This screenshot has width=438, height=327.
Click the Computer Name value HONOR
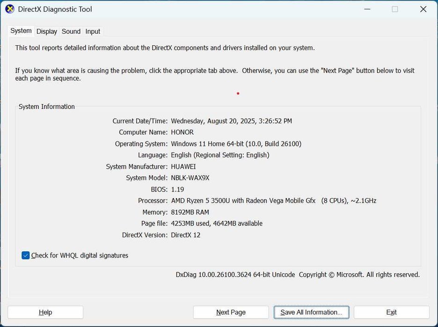point(182,132)
